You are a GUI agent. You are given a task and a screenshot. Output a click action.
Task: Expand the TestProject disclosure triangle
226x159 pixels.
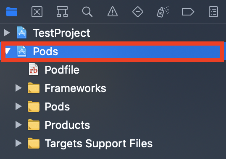coord(7,33)
